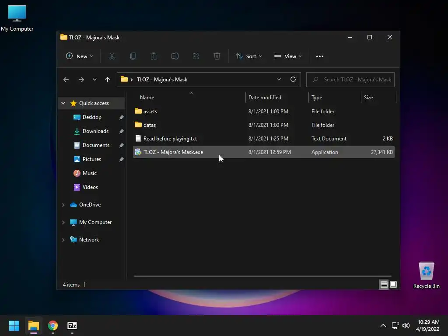Click the Delete trash icon in toolbar

coord(217,56)
